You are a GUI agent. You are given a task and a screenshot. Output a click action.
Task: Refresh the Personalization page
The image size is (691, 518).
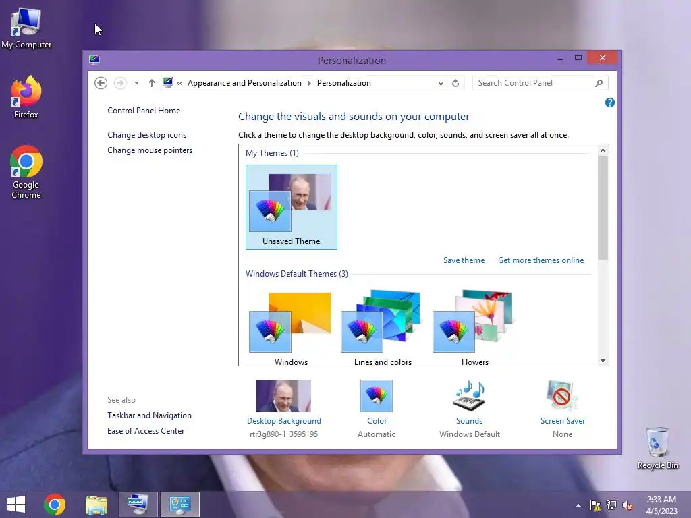point(455,83)
